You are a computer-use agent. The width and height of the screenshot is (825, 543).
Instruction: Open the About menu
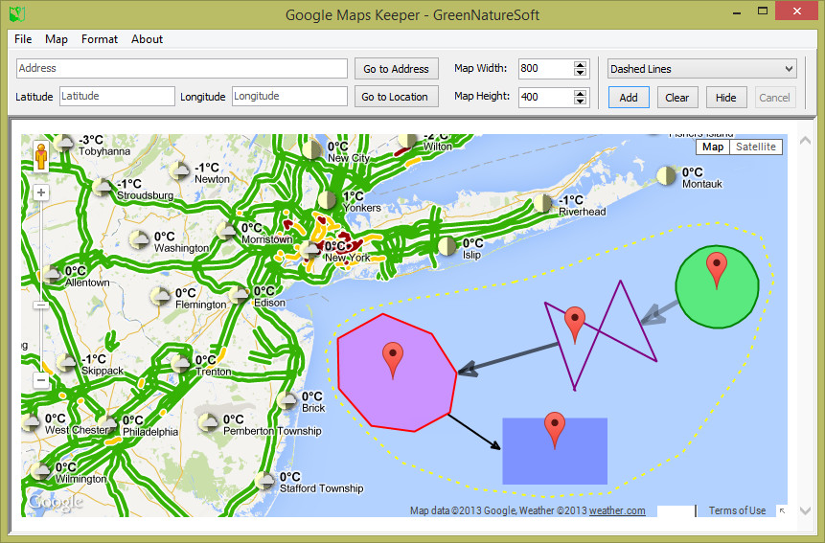pos(147,39)
